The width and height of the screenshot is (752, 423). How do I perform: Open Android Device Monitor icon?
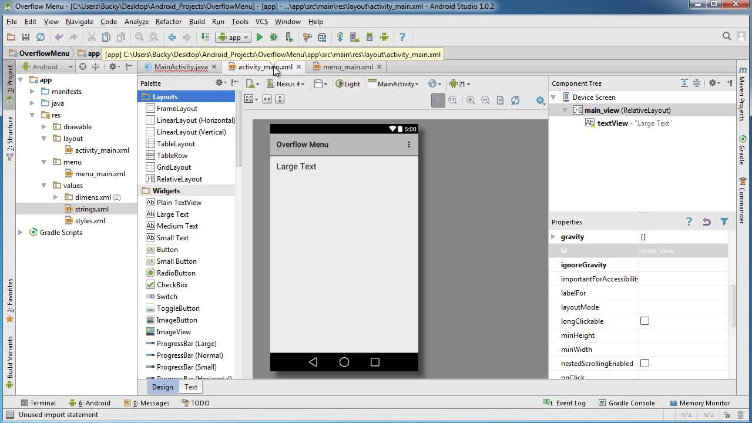(384, 37)
